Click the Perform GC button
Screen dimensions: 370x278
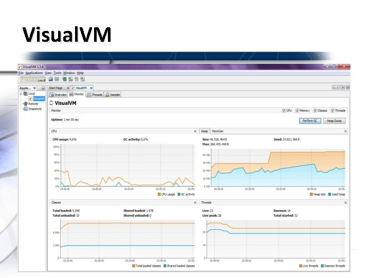pyautogui.click(x=310, y=121)
